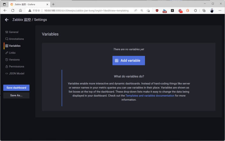
Task: Open browser profile avatar
Action: coord(212,11)
